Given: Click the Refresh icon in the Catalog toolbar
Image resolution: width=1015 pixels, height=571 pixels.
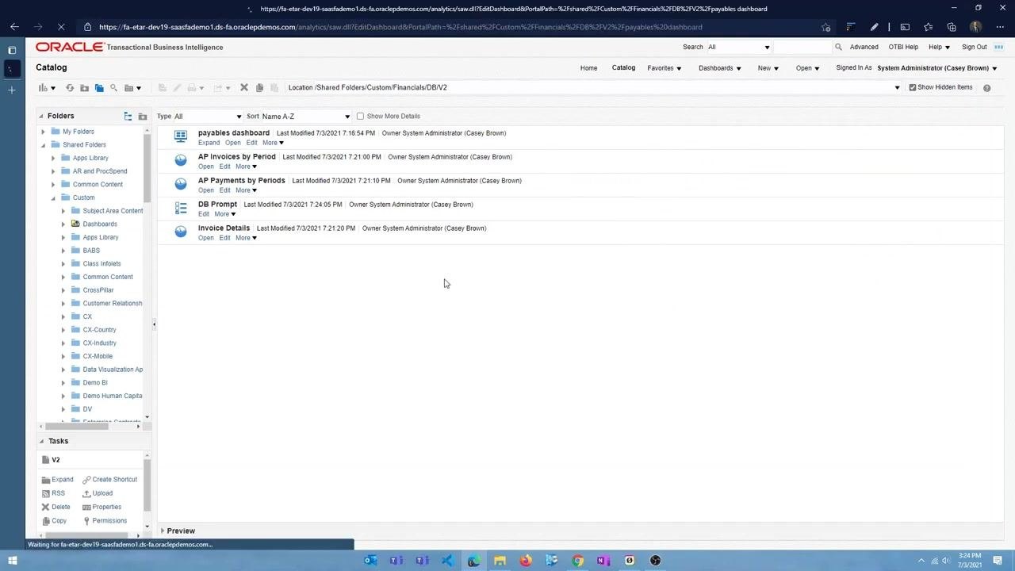Looking at the screenshot, I should [x=70, y=88].
